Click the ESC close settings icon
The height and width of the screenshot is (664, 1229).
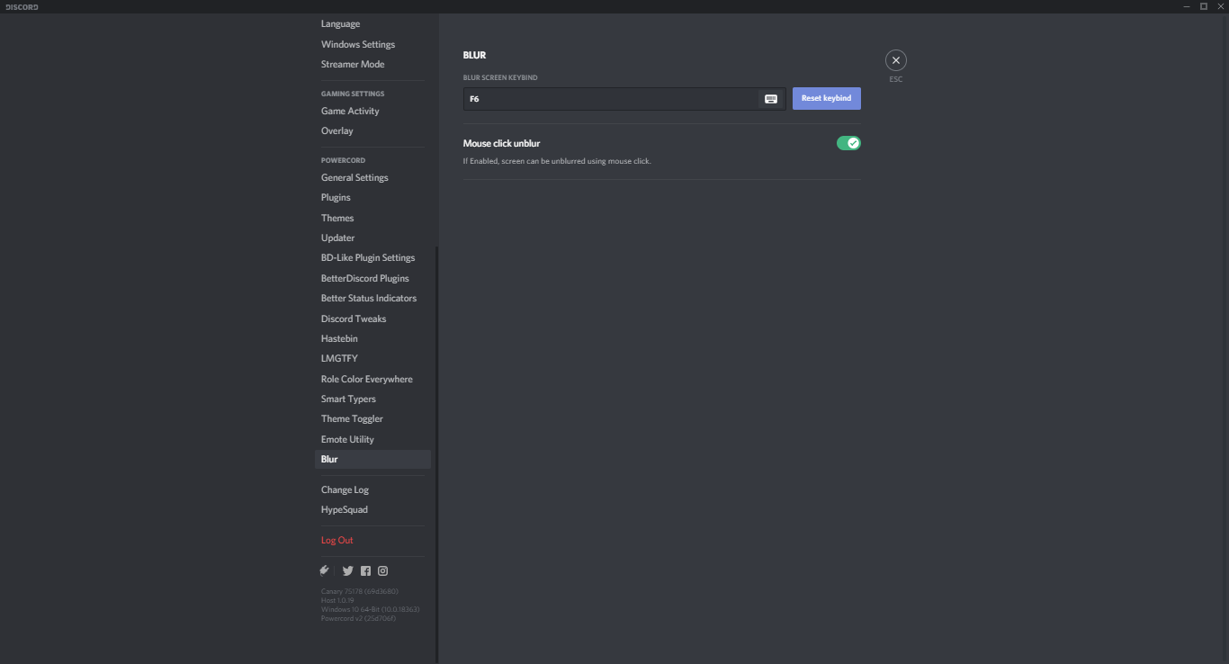[x=895, y=60]
